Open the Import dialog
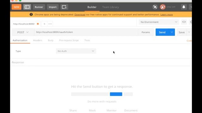Screen dimensions: 202x113 point(53,7)
